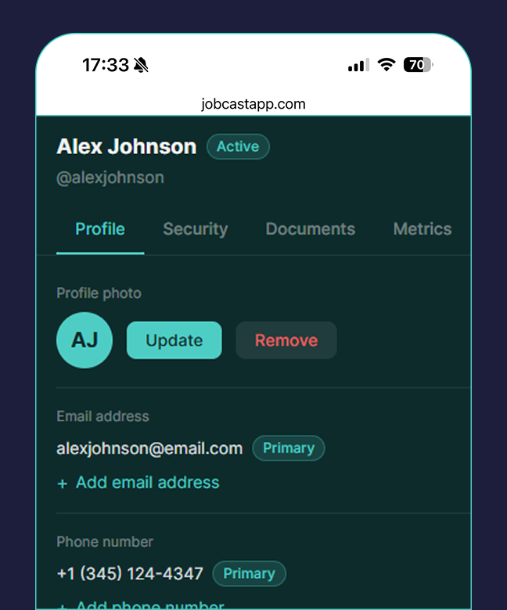Click the Alex Johnson name heading
The width and height of the screenshot is (507, 610).
click(x=127, y=147)
